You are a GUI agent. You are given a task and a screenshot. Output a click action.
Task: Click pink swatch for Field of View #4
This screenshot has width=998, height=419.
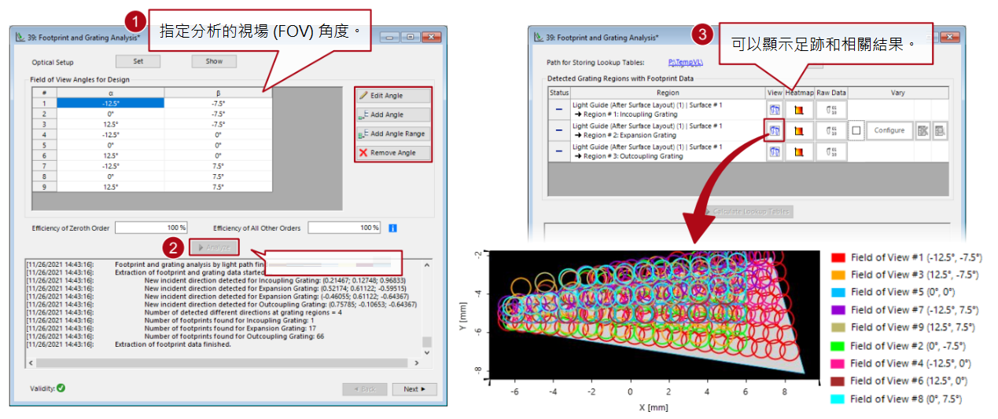point(838,363)
